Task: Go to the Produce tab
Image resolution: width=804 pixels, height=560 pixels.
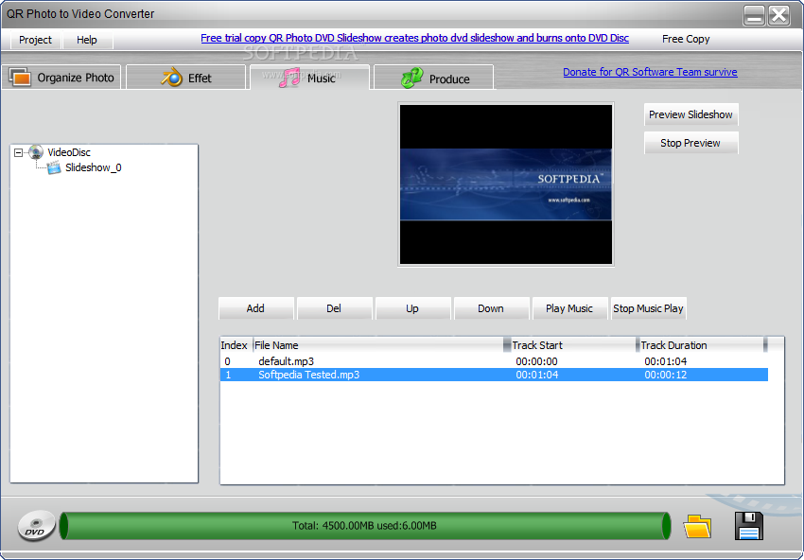Action: (x=434, y=78)
